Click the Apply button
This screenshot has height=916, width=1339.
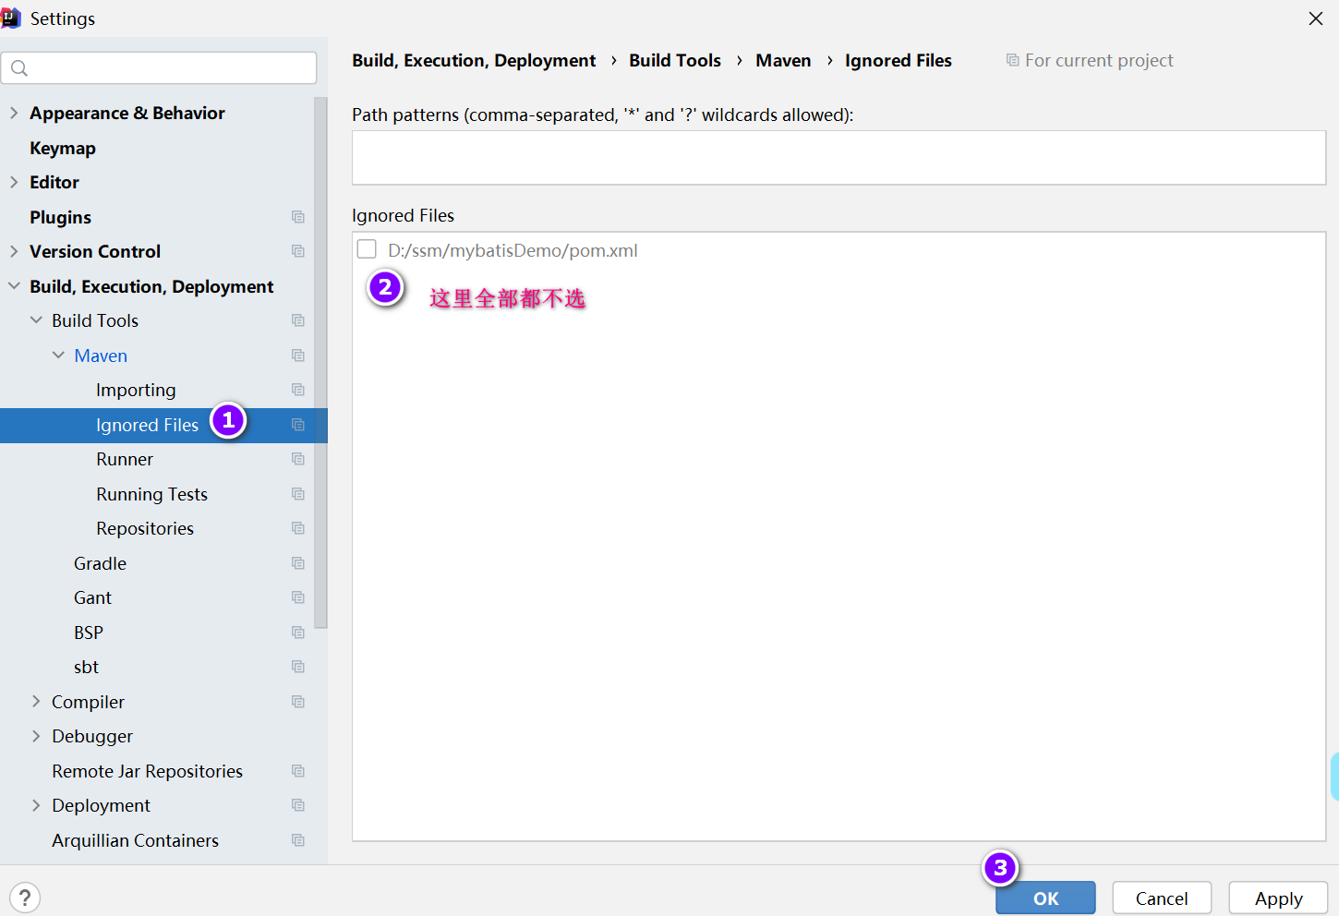[1279, 898]
